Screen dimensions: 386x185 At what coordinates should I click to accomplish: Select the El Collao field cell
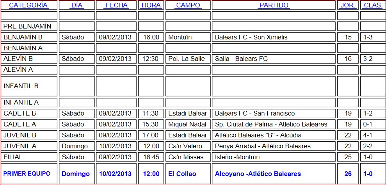[x=182, y=174]
